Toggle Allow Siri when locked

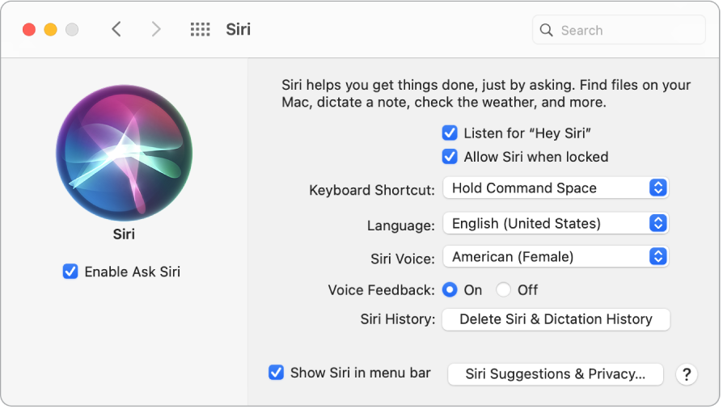tap(450, 157)
